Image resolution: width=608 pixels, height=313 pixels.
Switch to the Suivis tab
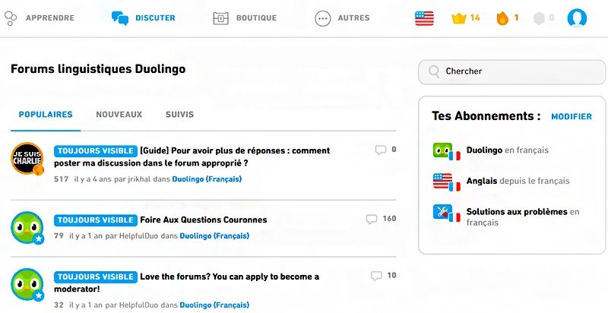[x=179, y=115]
